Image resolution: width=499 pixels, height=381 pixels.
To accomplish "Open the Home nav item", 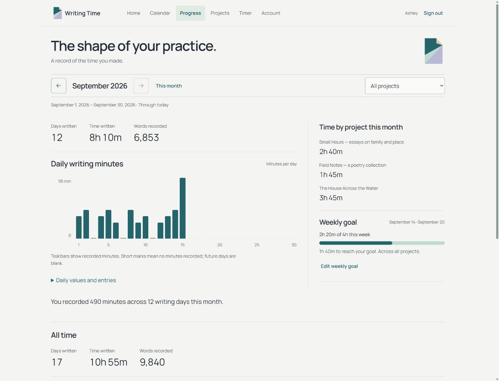I will (x=134, y=13).
